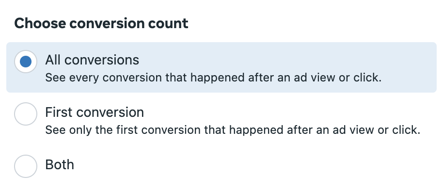The height and width of the screenshot is (192, 442).
Task: Select the Both radio button
Action: point(26,166)
